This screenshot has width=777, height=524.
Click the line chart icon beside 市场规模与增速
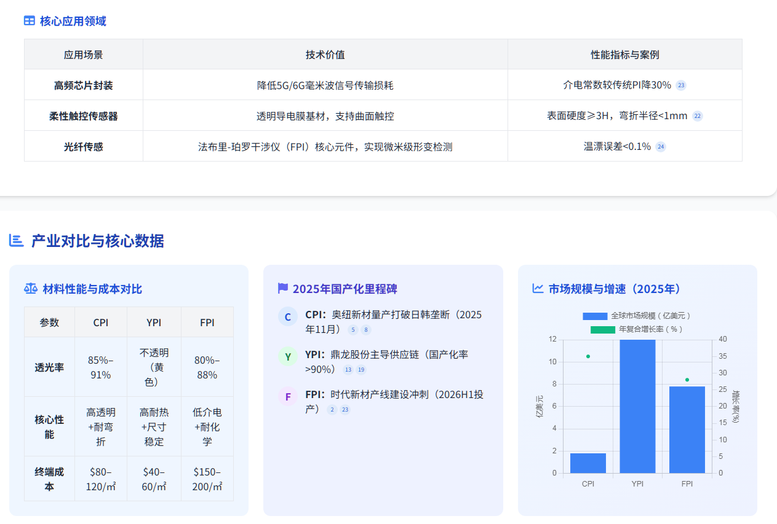click(x=538, y=289)
